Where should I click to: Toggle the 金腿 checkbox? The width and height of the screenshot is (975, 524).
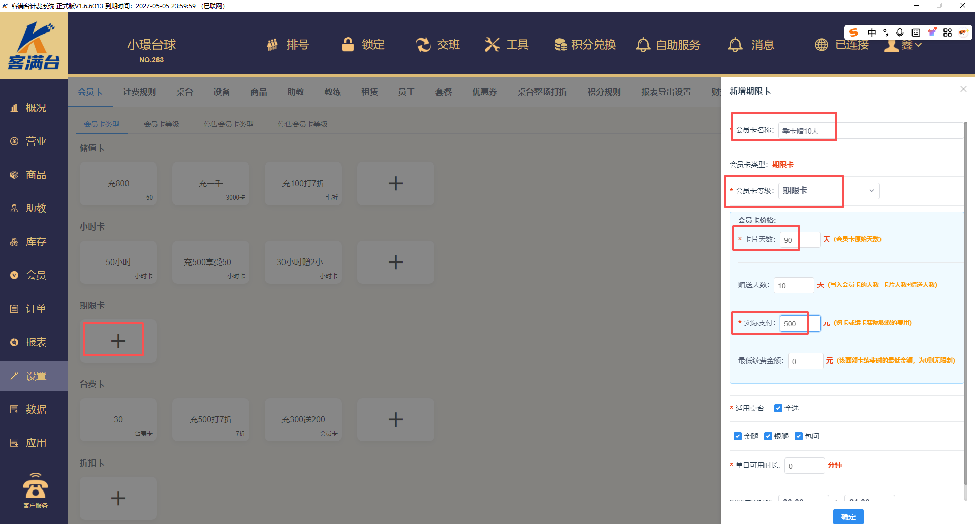[x=738, y=436]
